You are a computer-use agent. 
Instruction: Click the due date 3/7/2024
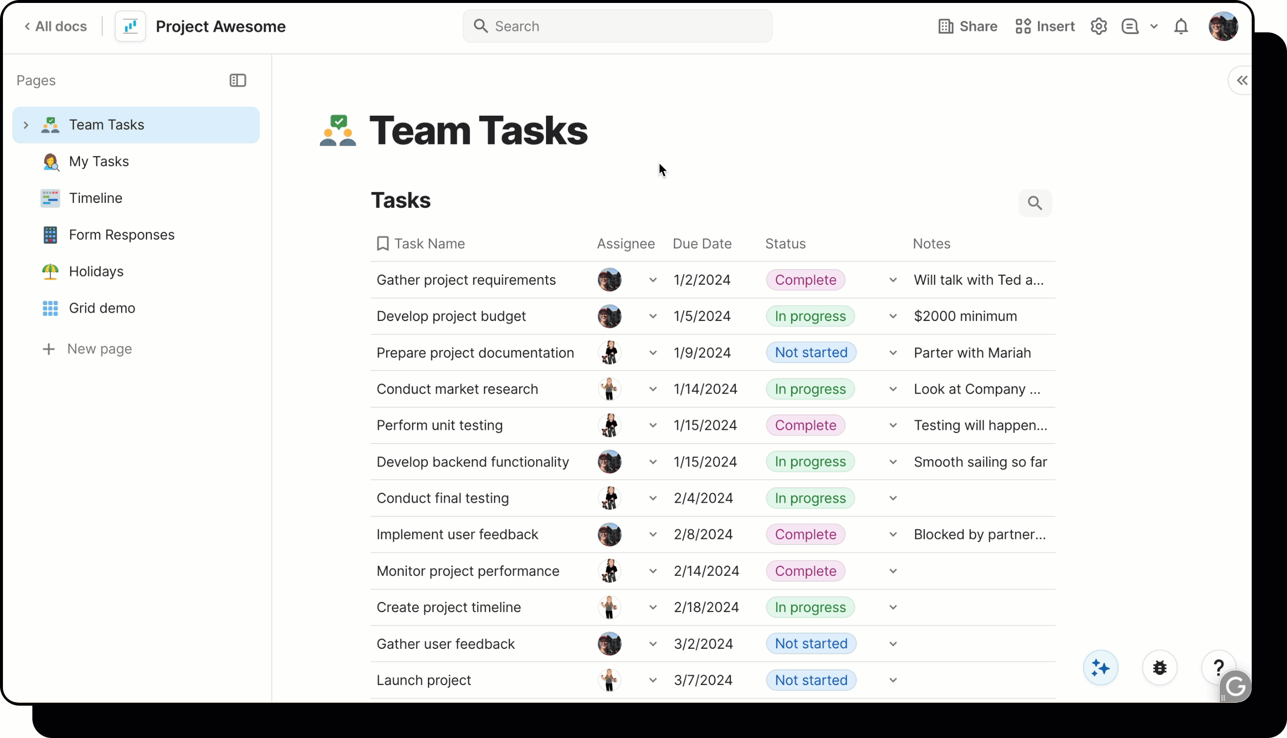point(702,680)
